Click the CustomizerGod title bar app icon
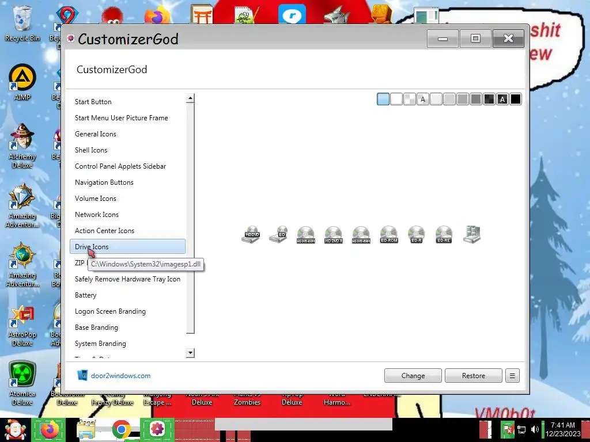590x442 pixels. coord(70,38)
